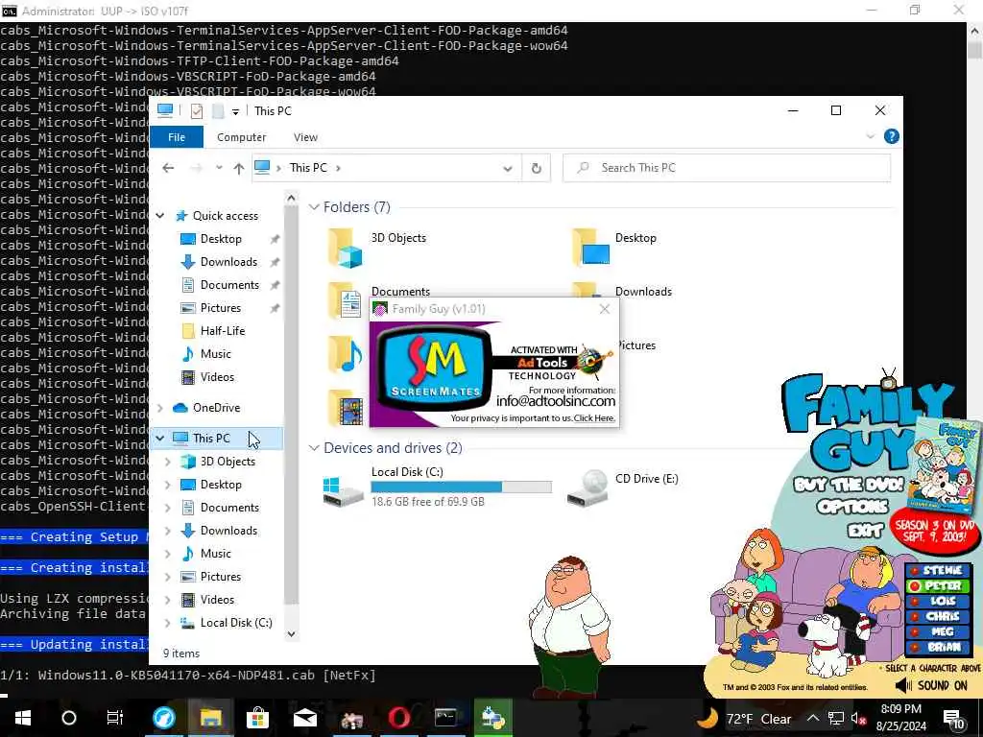The width and height of the screenshot is (983, 737).
Task: Collapse Devices and drives (2) group
Action: tap(314, 448)
